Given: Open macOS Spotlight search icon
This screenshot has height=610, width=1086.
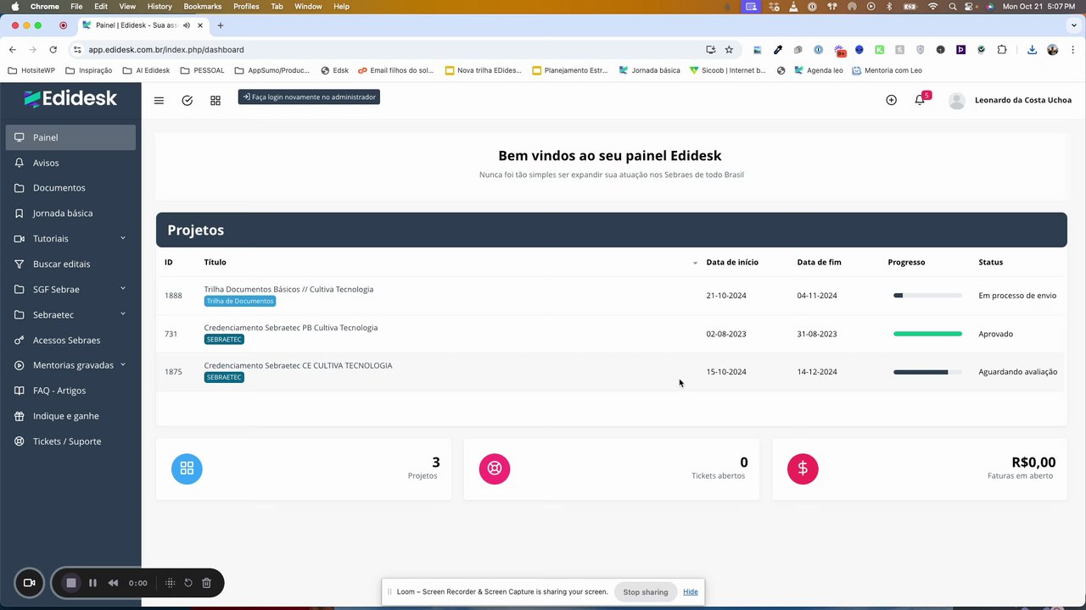Looking at the screenshot, I should pos(953,6).
